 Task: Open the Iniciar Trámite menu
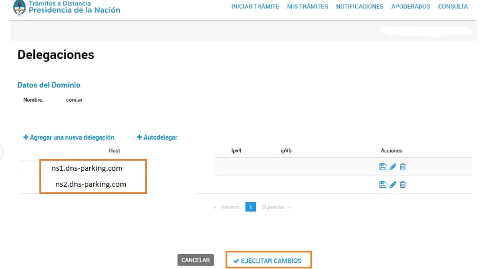255,7
